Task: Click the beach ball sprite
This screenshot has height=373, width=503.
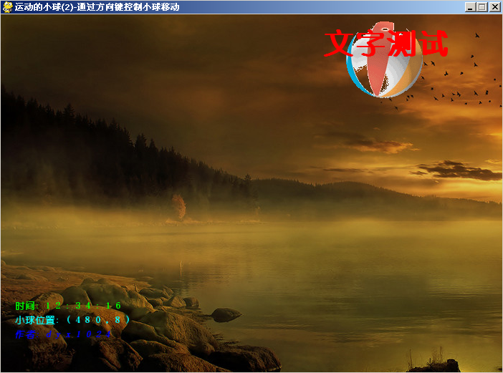Action: (384, 59)
